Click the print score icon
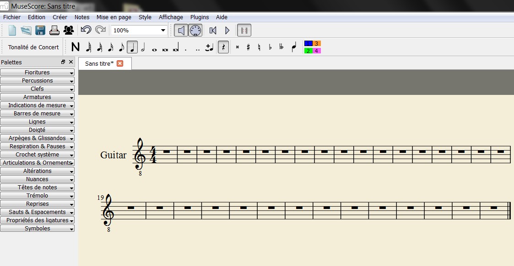Screen dimensions: 514x266 (54, 31)
